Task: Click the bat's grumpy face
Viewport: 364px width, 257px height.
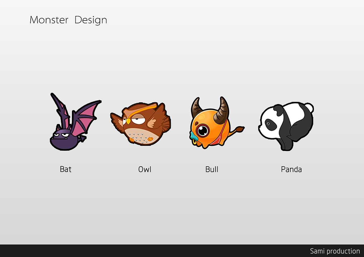Action: 62,136
